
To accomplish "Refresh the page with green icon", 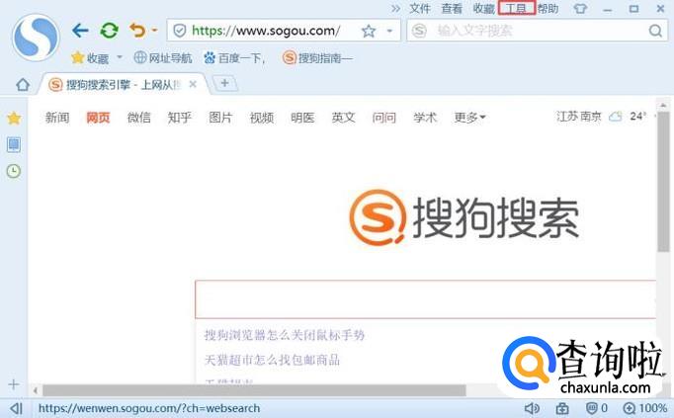I will coord(109,31).
